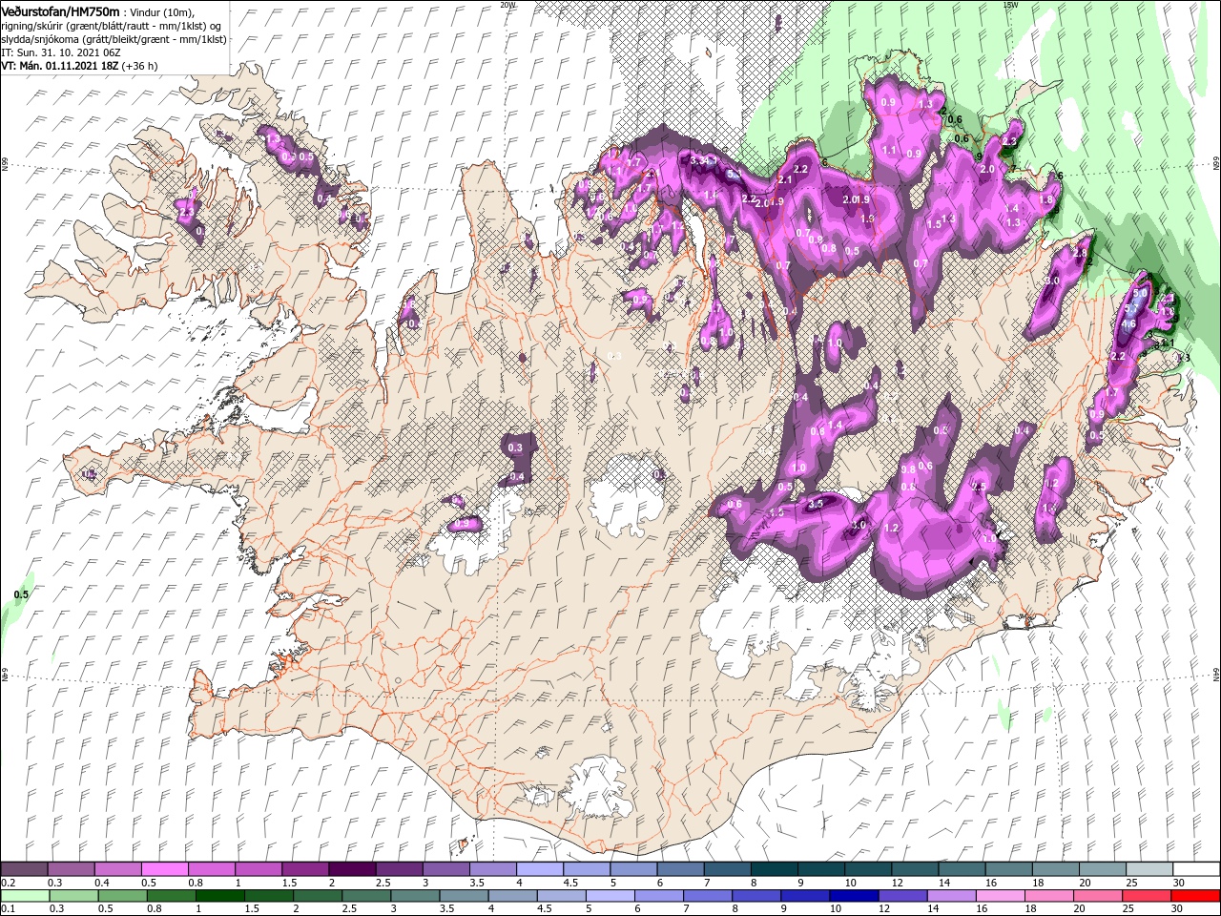Screen dimensions: 1221x916
Task: Click the 0.4 label under the snow scale
Action: tap(102, 883)
